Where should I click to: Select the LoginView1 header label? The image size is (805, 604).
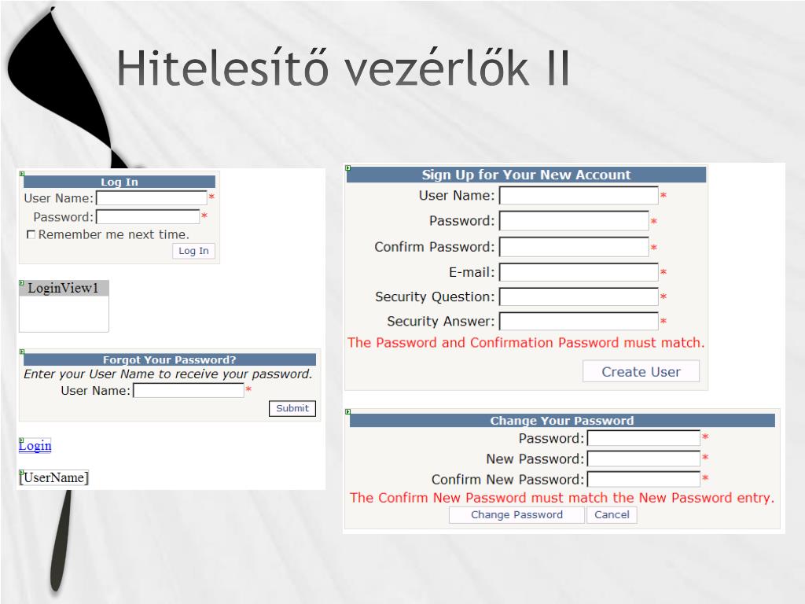pos(64,288)
